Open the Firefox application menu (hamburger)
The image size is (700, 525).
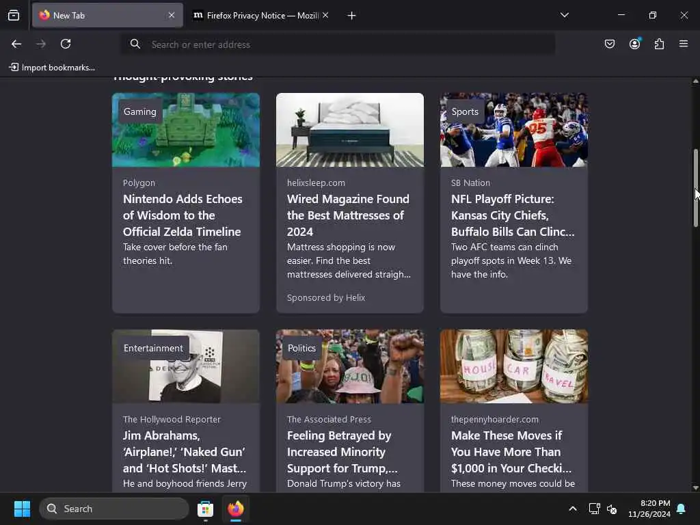pos(684,44)
